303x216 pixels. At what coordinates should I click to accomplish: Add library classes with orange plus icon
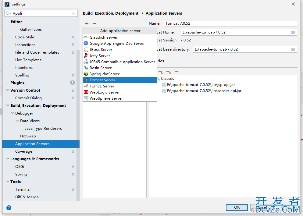click(x=169, y=72)
